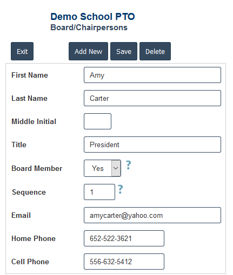The width and height of the screenshot is (233, 275).
Task: Select the Last Name field with Carter
Action: coord(152,98)
